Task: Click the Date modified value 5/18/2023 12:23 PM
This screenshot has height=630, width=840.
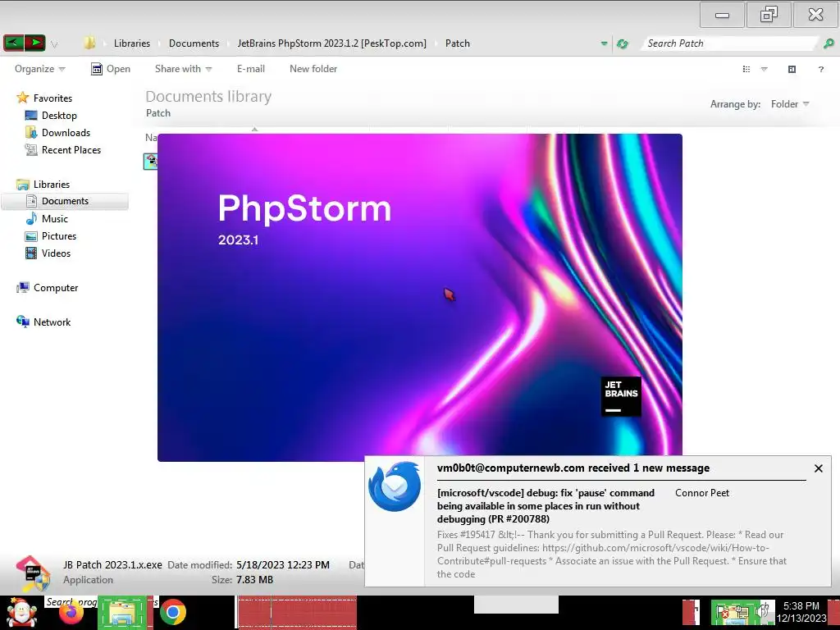Action: [283, 564]
